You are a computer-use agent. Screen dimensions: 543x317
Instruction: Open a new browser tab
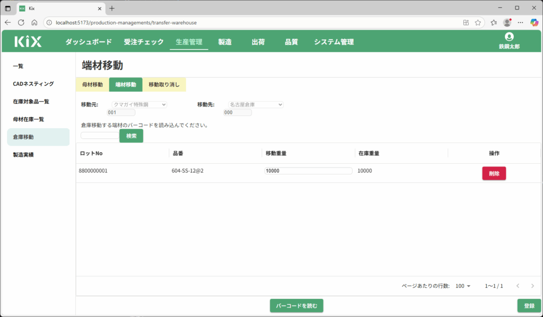pyautogui.click(x=112, y=8)
